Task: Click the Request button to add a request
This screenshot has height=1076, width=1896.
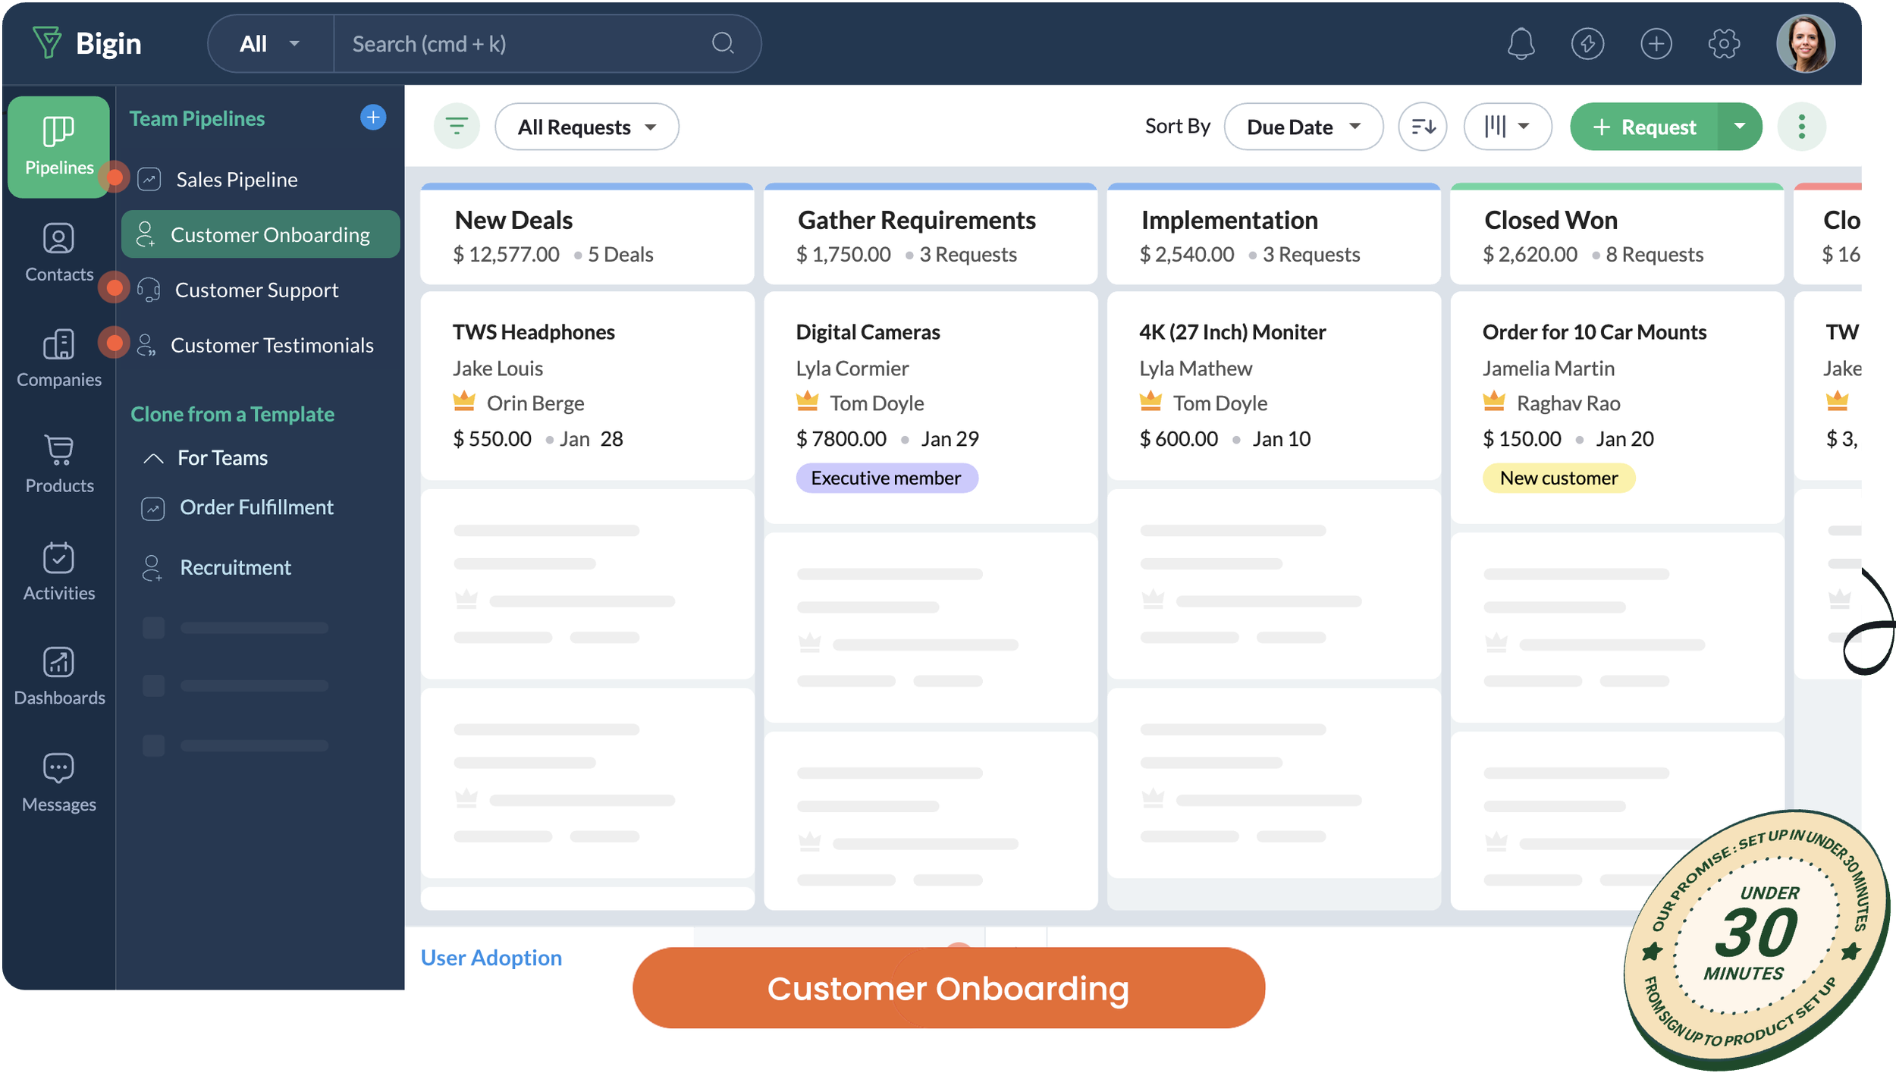Action: pyautogui.click(x=1643, y=127)
